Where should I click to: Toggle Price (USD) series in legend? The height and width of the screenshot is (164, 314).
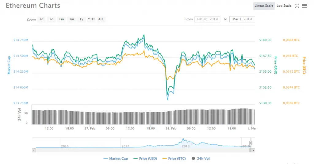145,158
